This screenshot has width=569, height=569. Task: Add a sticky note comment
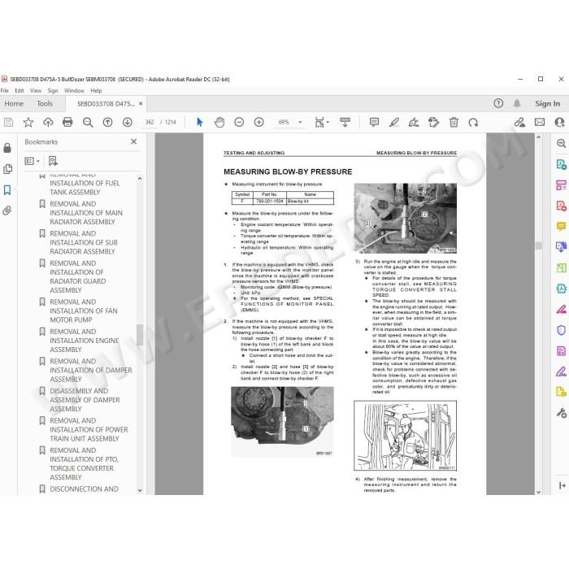tap(374, 122)
